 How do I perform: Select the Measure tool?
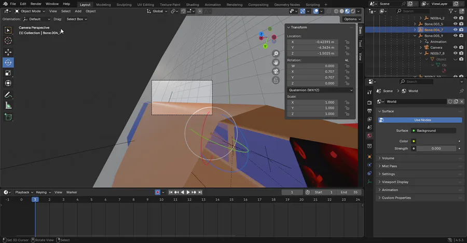[8, 105]
